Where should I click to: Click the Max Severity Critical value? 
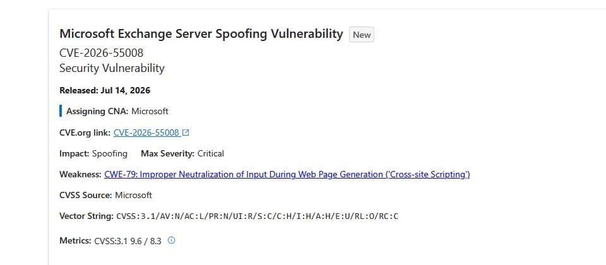tap(211, 154)
